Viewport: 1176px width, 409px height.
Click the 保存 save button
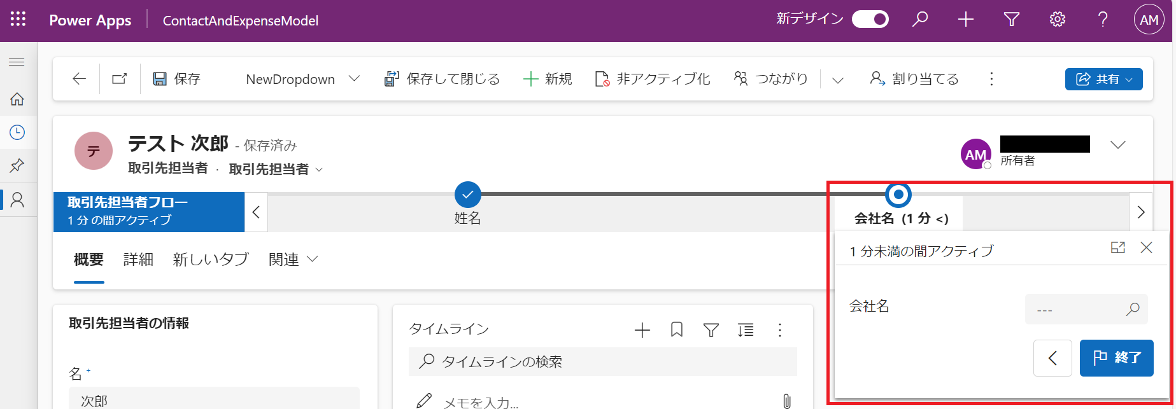(x=177, y=79)
